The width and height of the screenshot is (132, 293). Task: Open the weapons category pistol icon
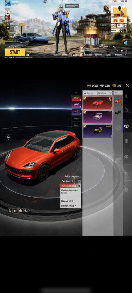pyautogui.click(x=127, y=109)
